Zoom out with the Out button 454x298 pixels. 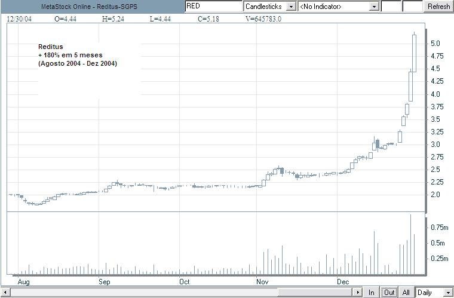[389, 293]
